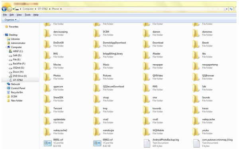This screenshot has height=149, width=239.
Task: Select the Movies folder icon
Action: pyautogui.click(x=47, y=66)
